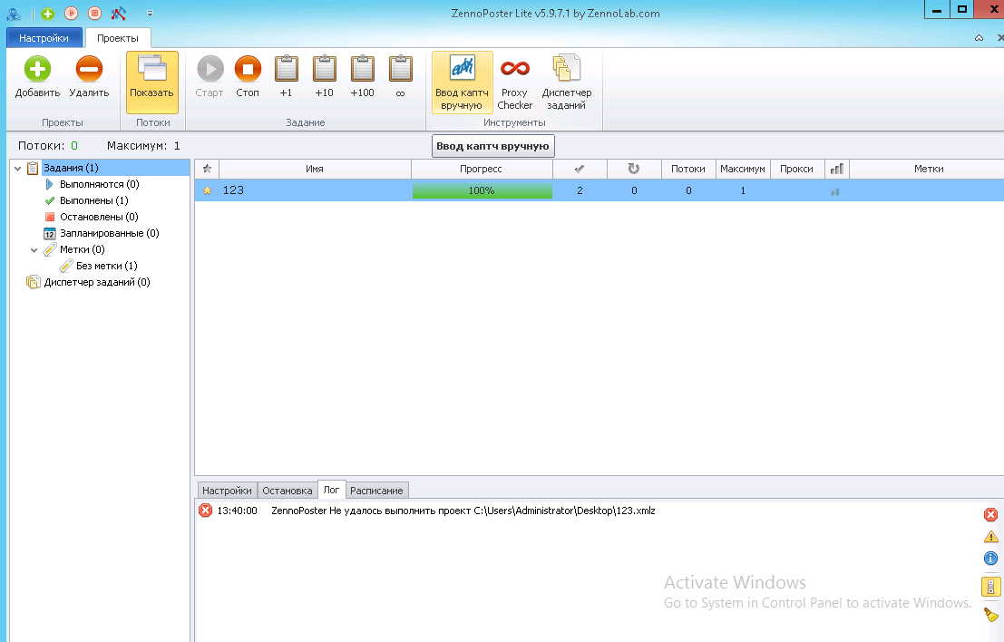This screenshot has height=642, width=1004.
Task: Select Без метки (1) tree item
Action: (x=106, y=266)
